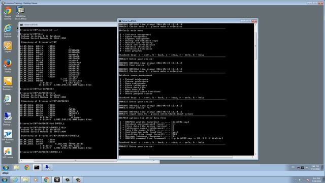Open Remote Desktop shortcut on desktop
This screenshot has width=325, height=183.
pos(8,119)
